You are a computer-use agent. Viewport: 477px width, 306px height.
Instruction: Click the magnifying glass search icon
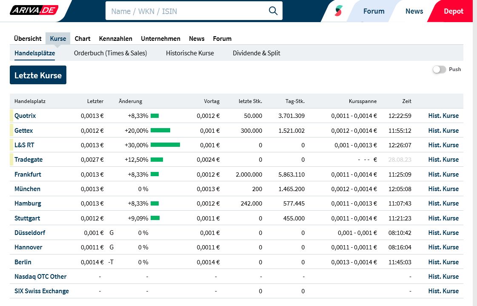[x=273, y=11]
